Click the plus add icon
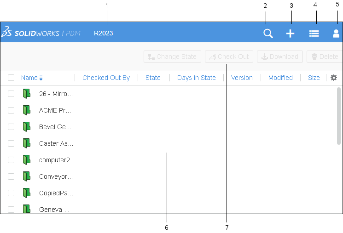Image resolution: width=343 pixels, height=233 pixels. 290,34
